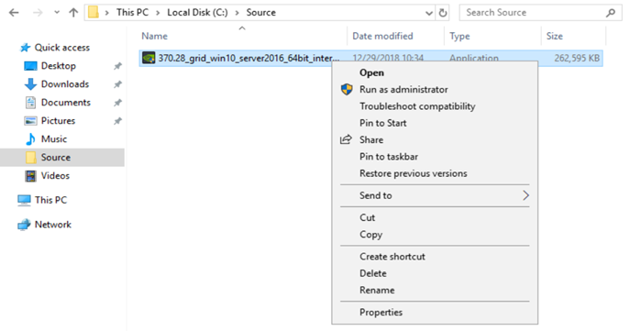Open the recent locations dropdown arrow
This screenshot has width=630, height=331.
tap(57, 13)
